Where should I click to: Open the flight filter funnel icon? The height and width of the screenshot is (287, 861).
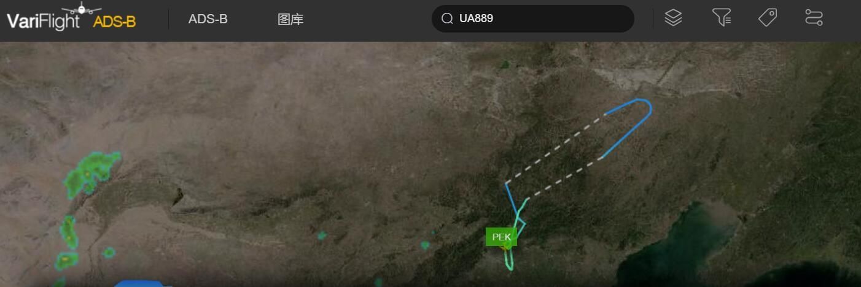tap(722, 18)
